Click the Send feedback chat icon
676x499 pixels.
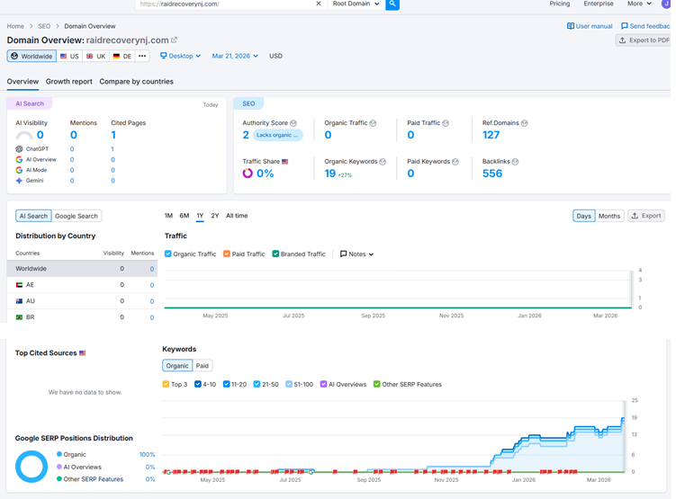625,26
